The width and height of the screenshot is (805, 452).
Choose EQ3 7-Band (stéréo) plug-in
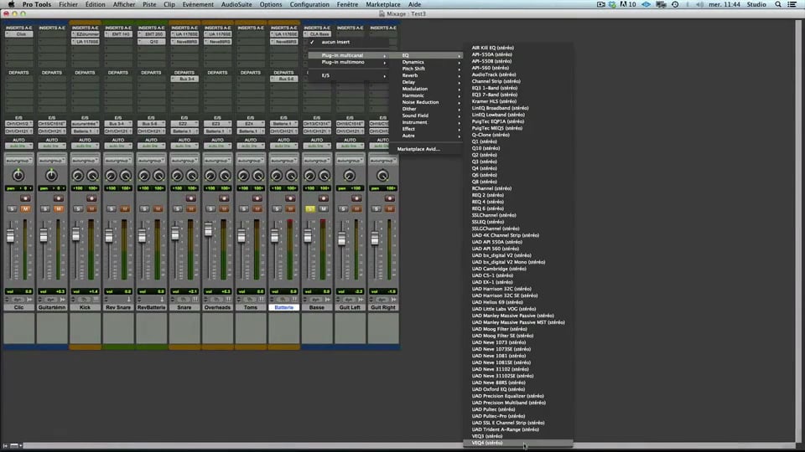point(518,95)
